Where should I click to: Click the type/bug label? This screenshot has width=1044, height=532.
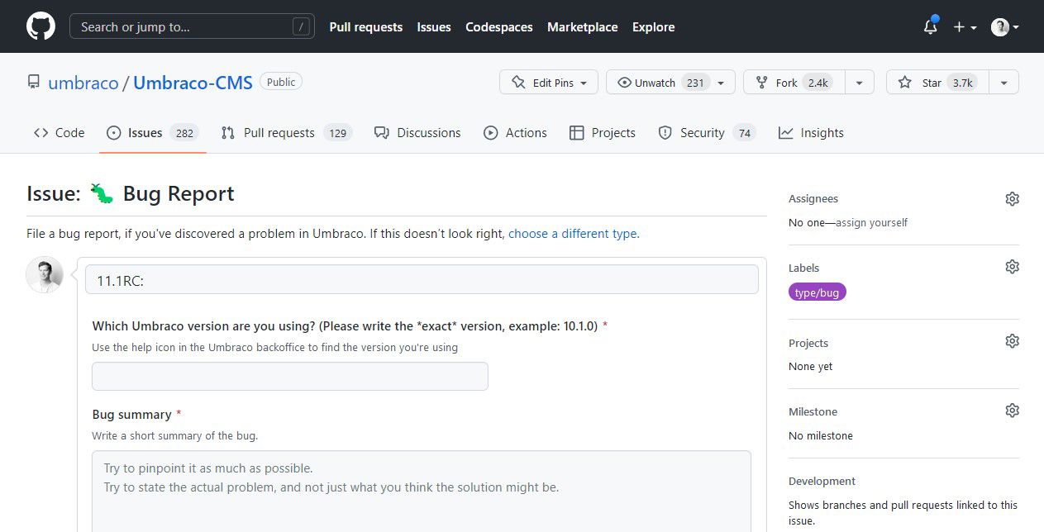coord(818,292)
